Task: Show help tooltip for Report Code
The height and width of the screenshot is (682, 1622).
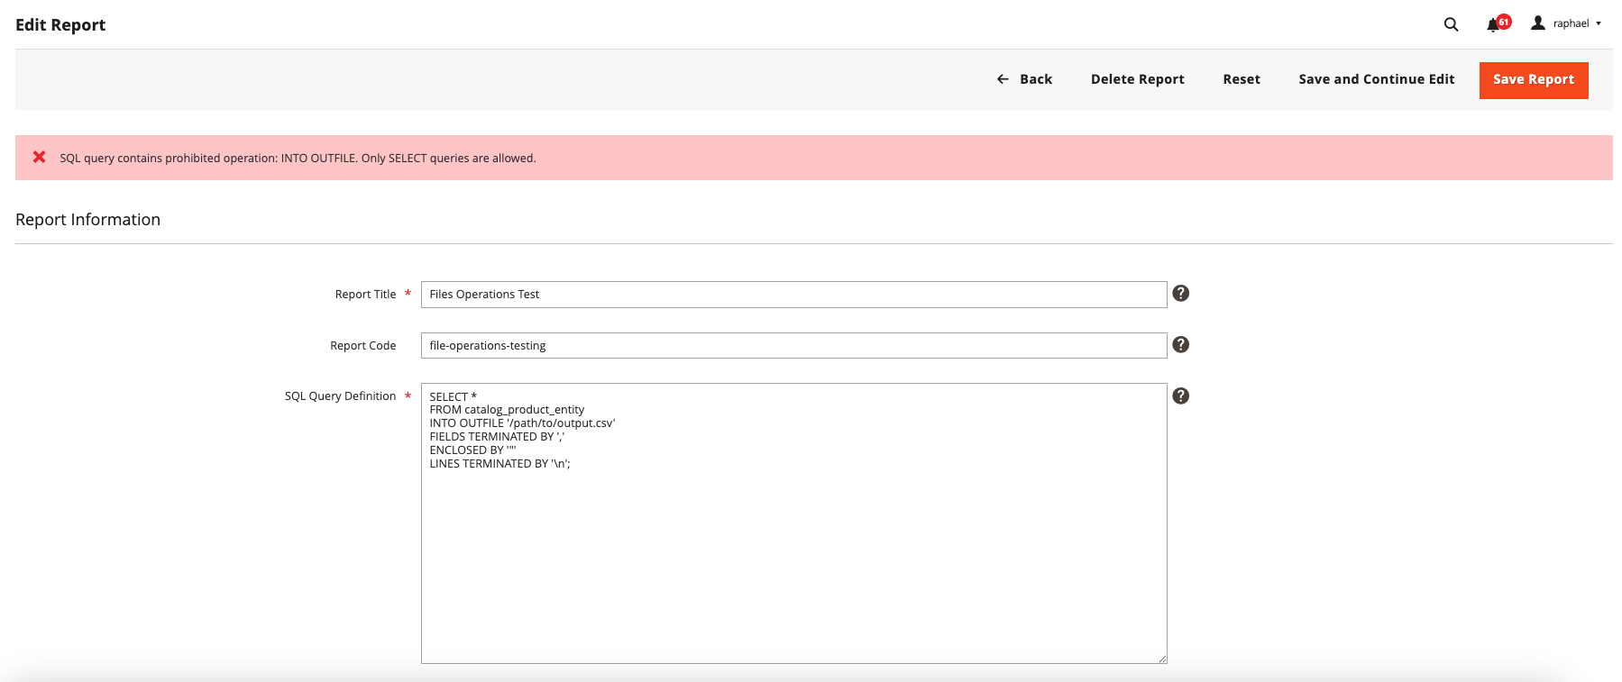Action: pyautogui.click(x=1180, y=344)
